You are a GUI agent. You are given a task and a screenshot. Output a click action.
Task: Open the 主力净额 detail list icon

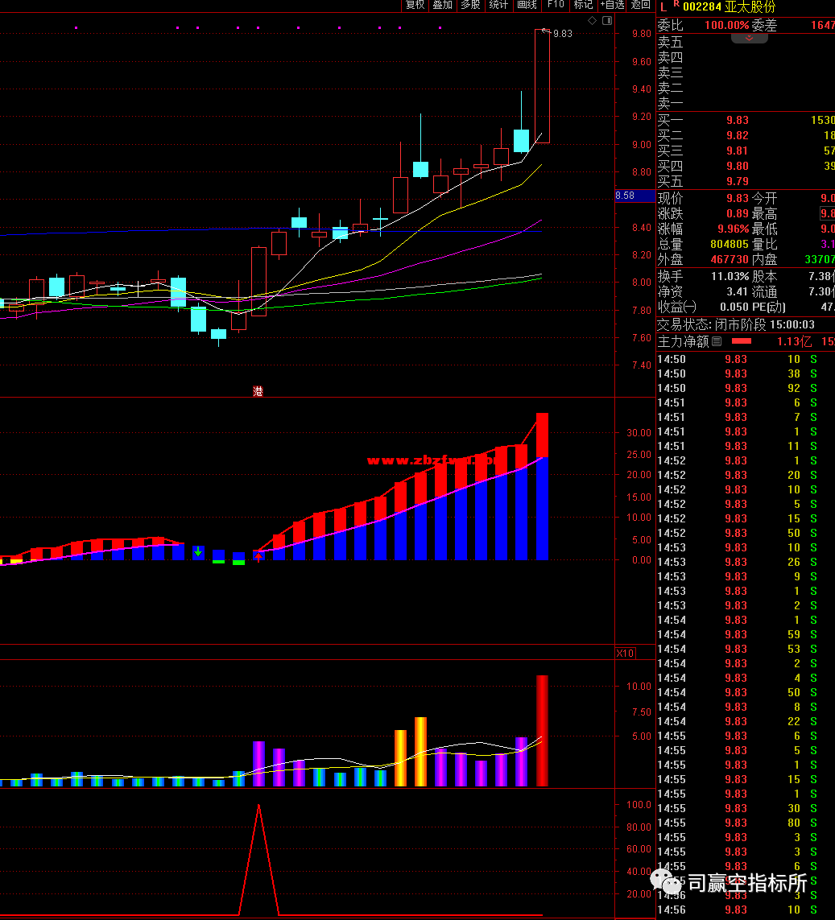click(717, 341)
